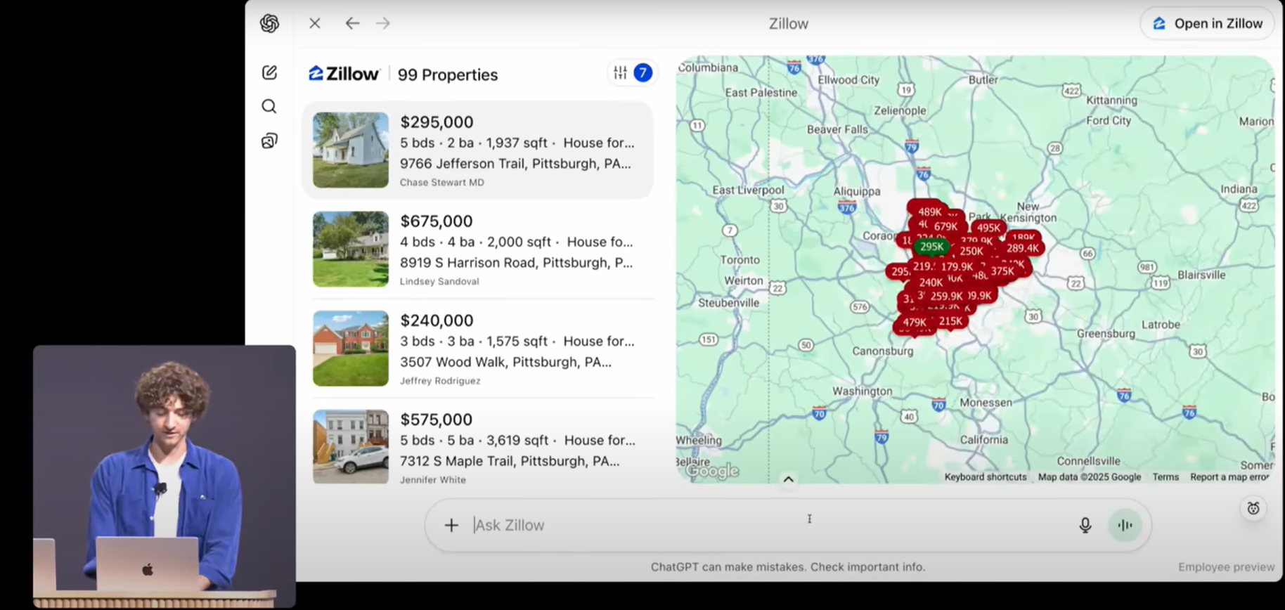Start a new chat via compose icon
Image resolution: width=1285 pixels, height=610 pixels.
pyautogui.click(x=269, y=72)
